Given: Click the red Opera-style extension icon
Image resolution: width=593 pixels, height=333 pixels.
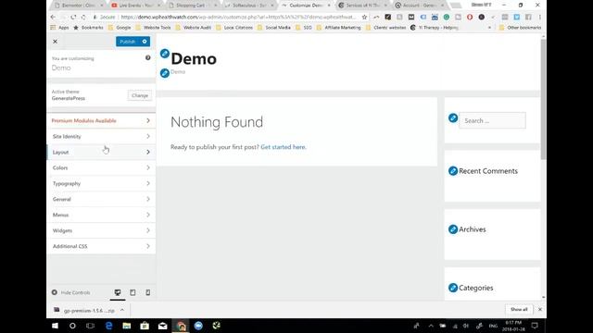Looking at the screenshot, I should click(470, 17).
